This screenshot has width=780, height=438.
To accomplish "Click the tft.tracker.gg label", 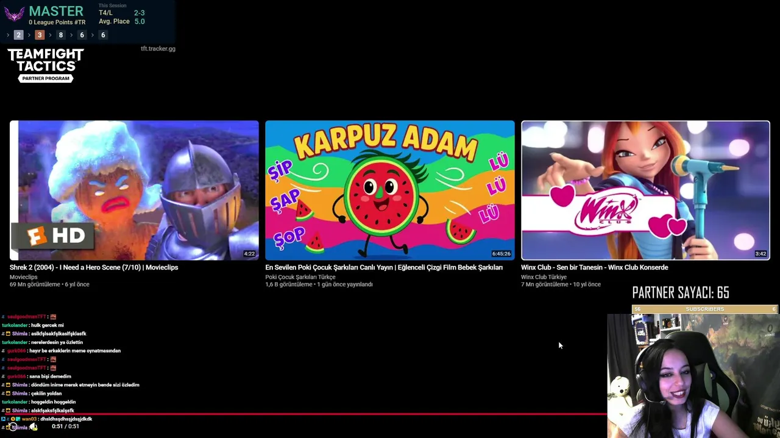I will pyautogui.click(x=158, y=49).
